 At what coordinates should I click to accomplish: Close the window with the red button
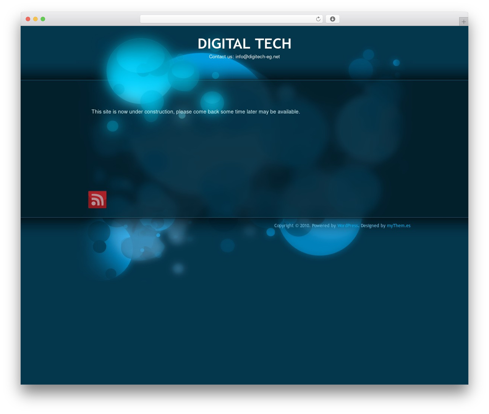click(x=28, y=19)
